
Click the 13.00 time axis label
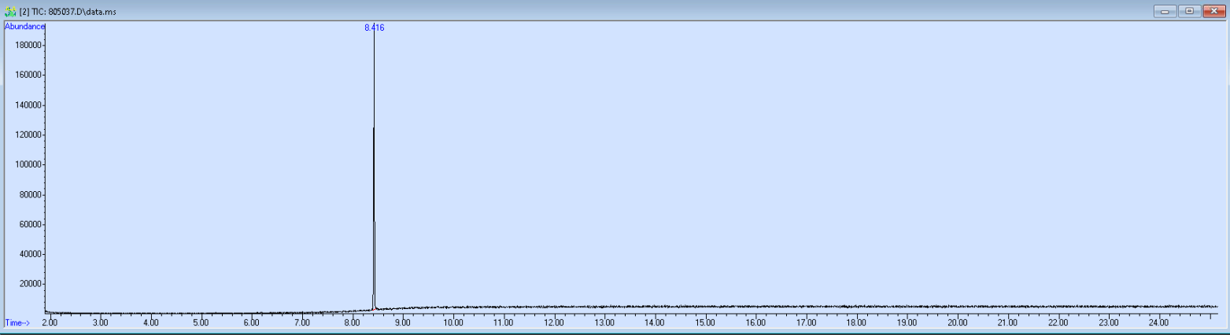click(604, 322)
